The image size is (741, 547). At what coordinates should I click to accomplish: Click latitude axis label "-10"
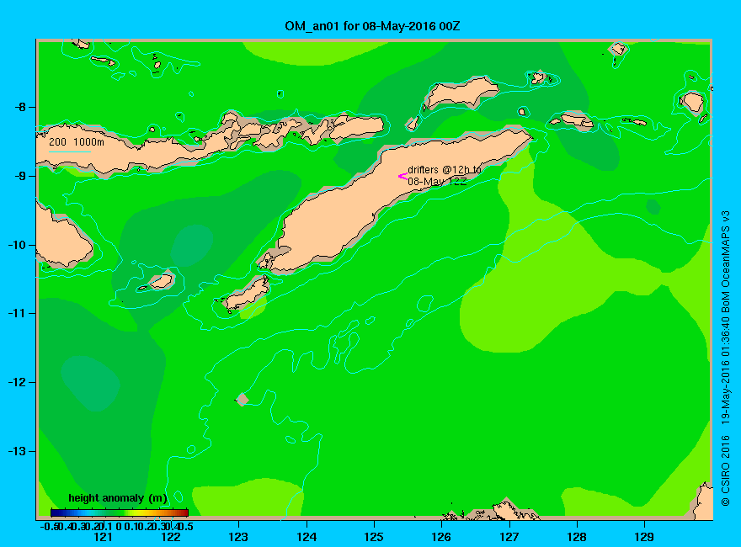click(17, 245)
